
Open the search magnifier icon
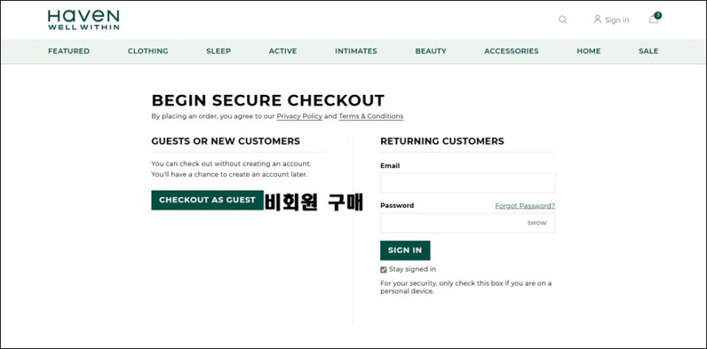(x=562, y=19)
